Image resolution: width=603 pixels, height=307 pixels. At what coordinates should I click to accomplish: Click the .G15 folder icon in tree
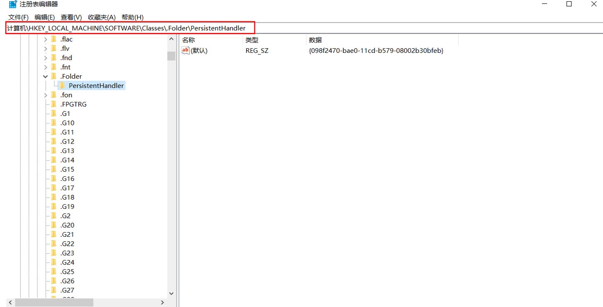tap(53, 169)
